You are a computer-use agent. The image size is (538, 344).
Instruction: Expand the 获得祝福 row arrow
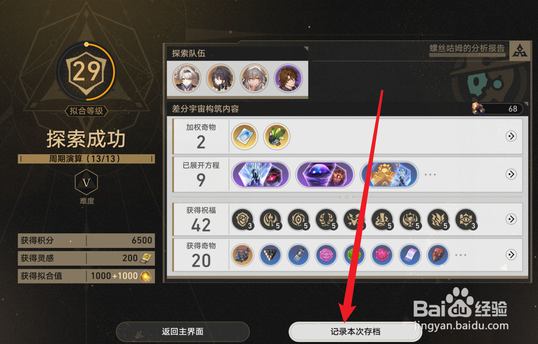511,219
